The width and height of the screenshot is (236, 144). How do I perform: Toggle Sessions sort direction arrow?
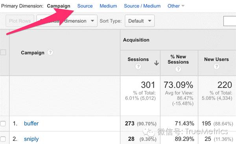point(157,63)
